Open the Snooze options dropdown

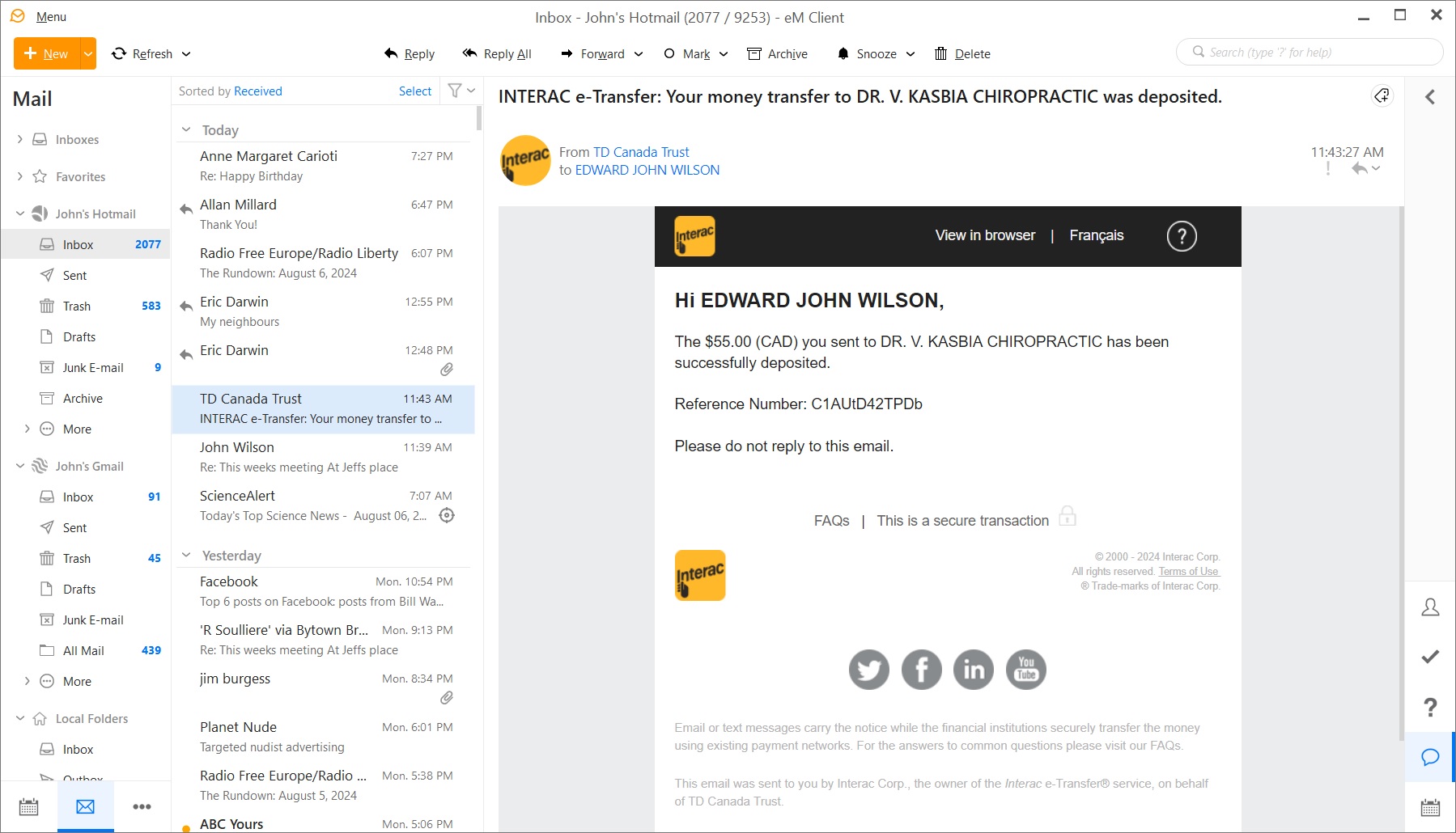(x=911, y=53)
